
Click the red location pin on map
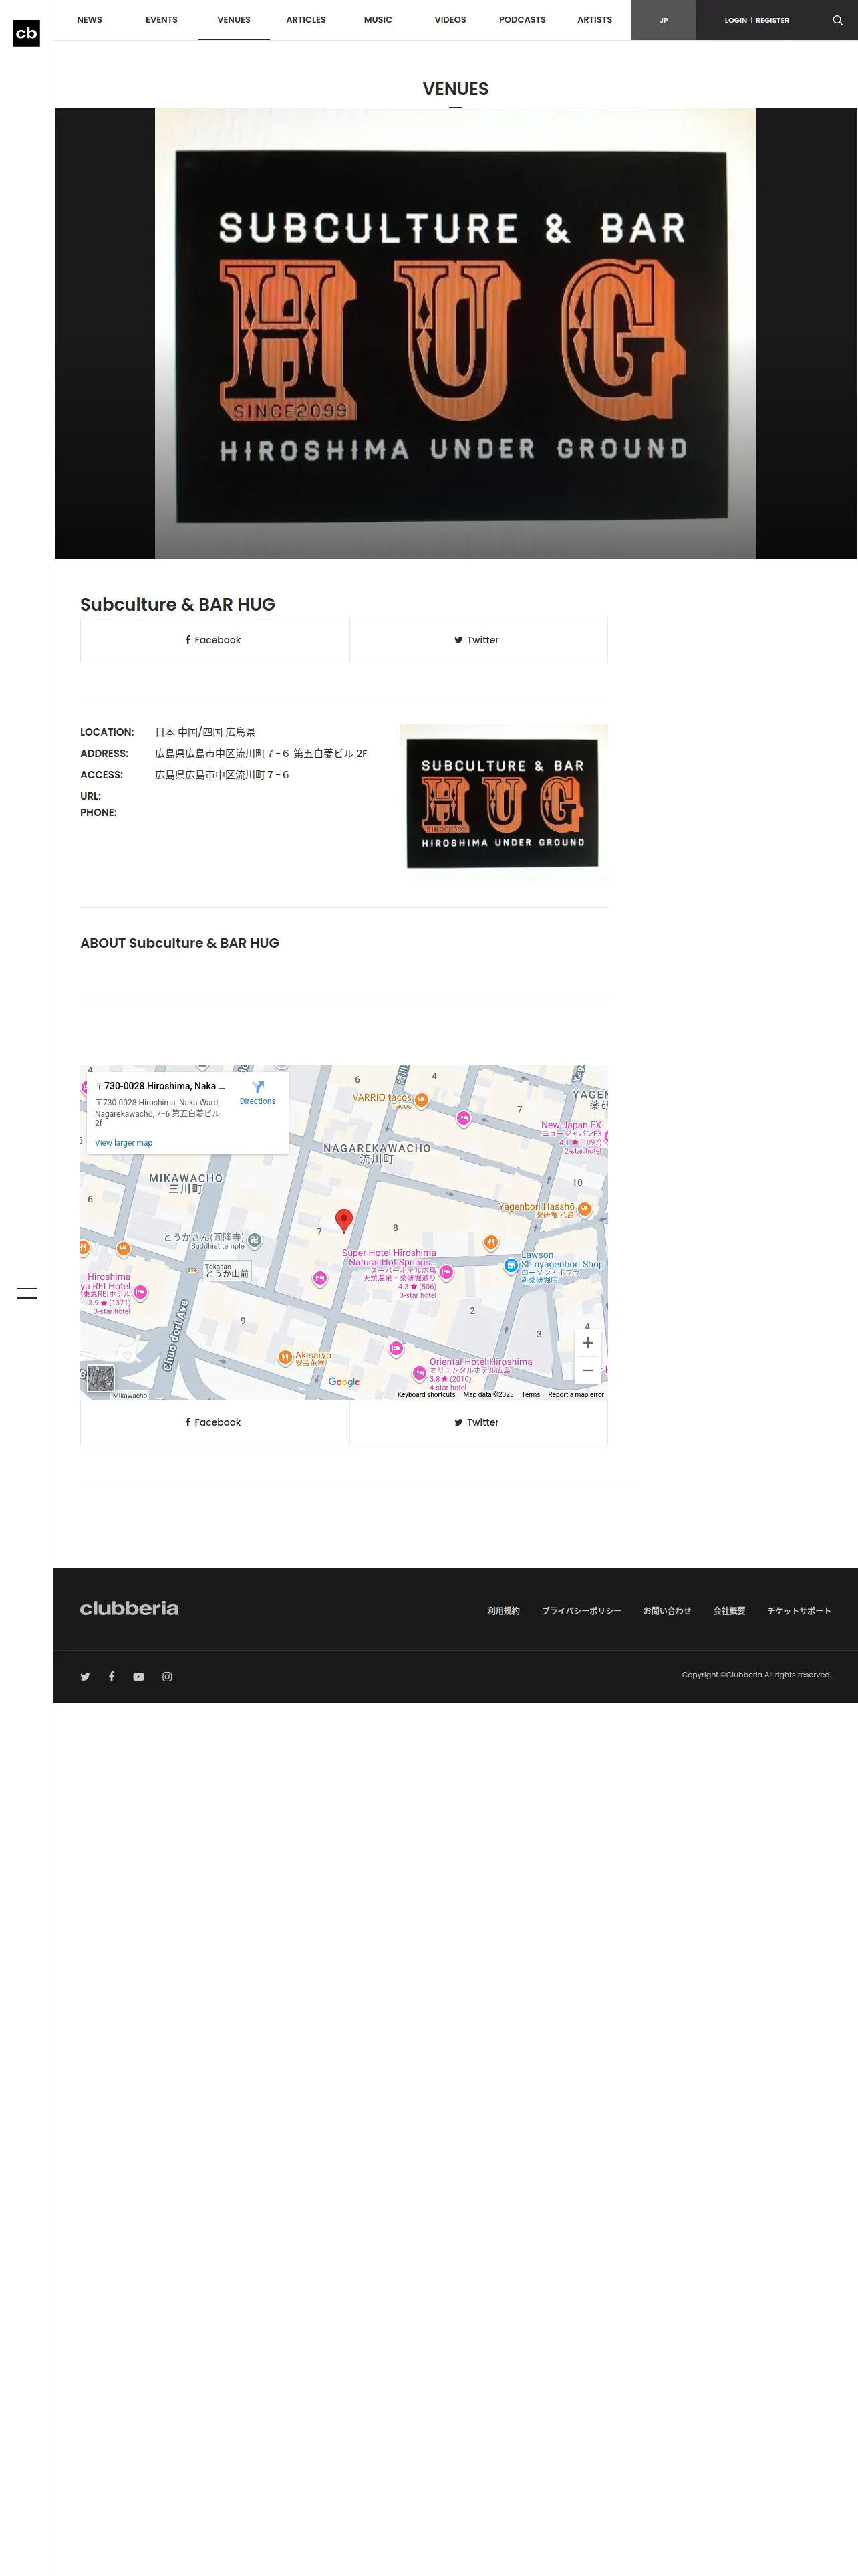tap(343, 1220)
